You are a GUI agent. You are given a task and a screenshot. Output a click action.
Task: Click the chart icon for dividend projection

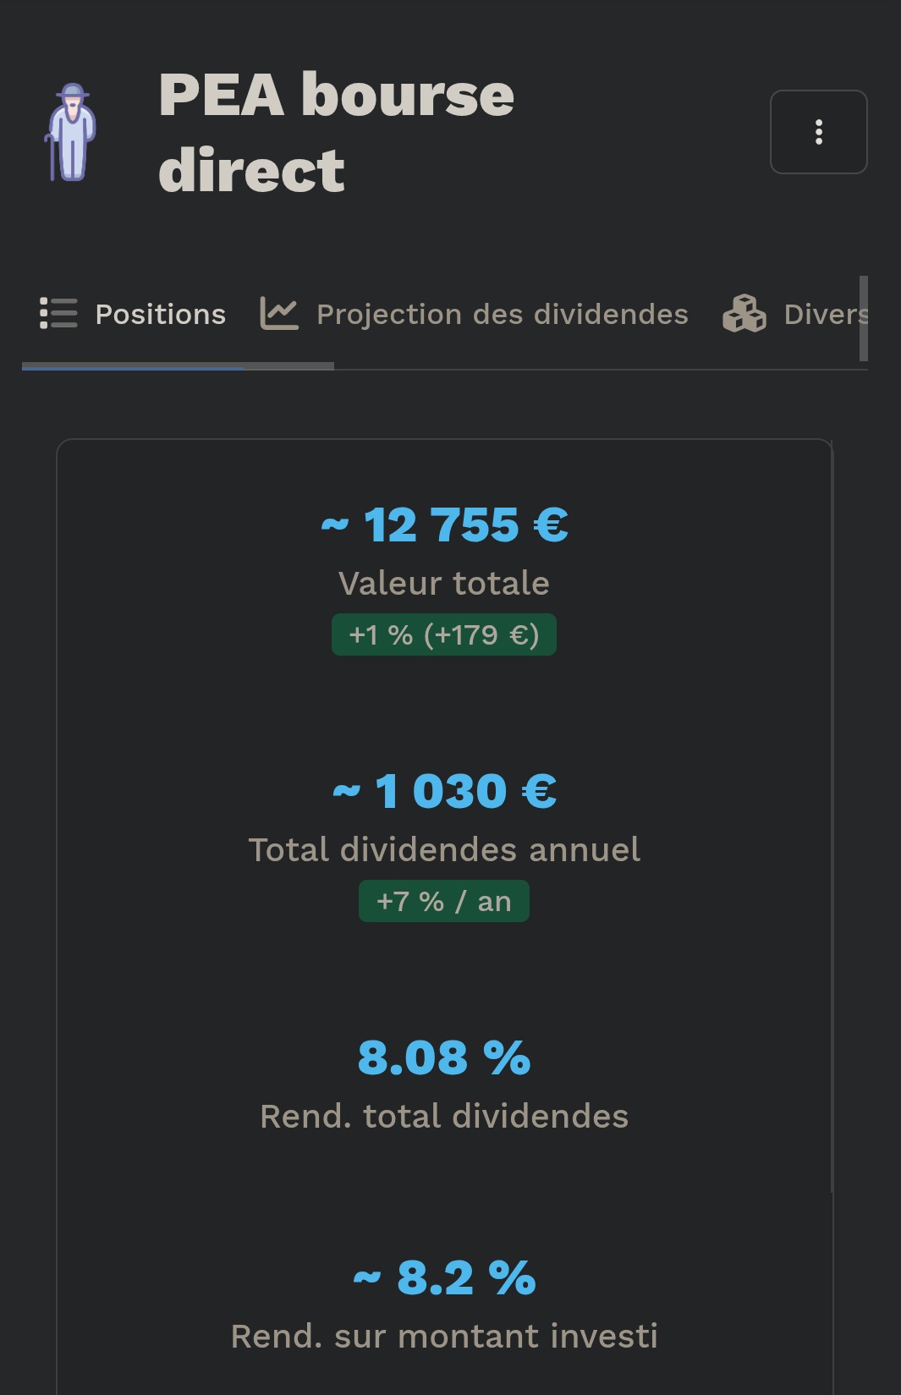click(279, 314)
